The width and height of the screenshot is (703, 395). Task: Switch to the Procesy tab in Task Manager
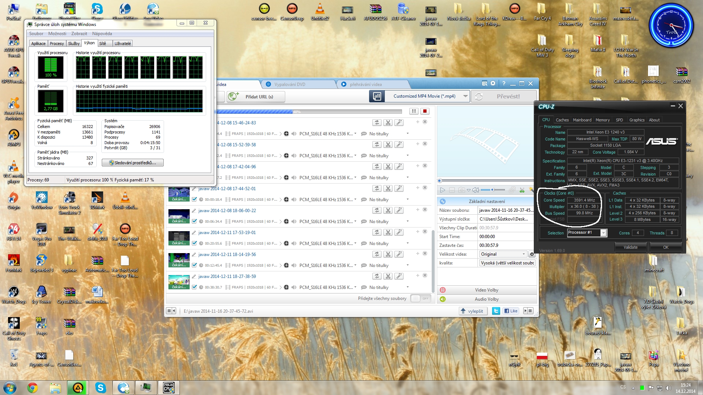(x=57, y=44)
